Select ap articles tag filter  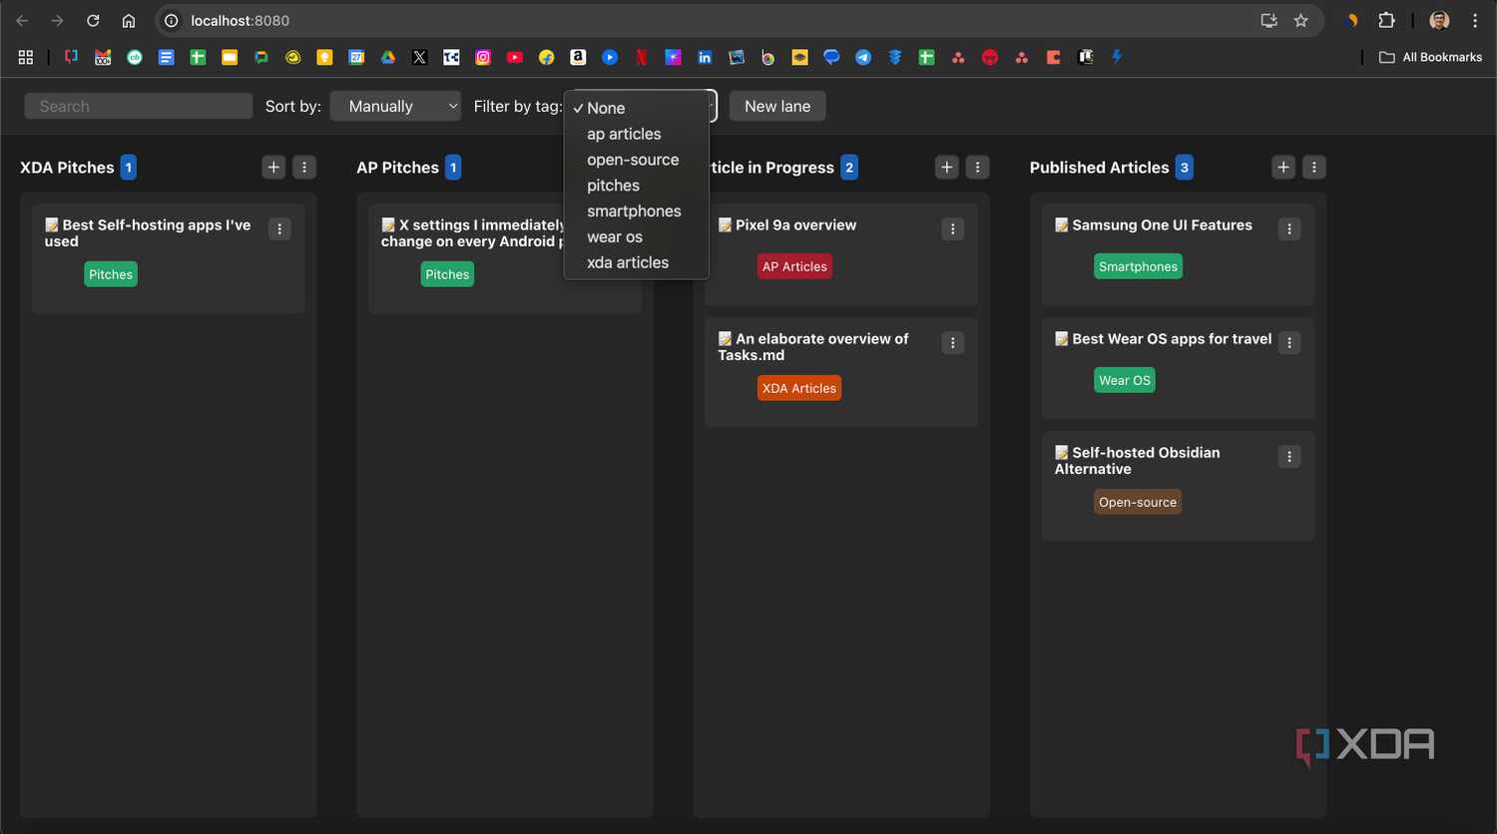pos(637,134)
